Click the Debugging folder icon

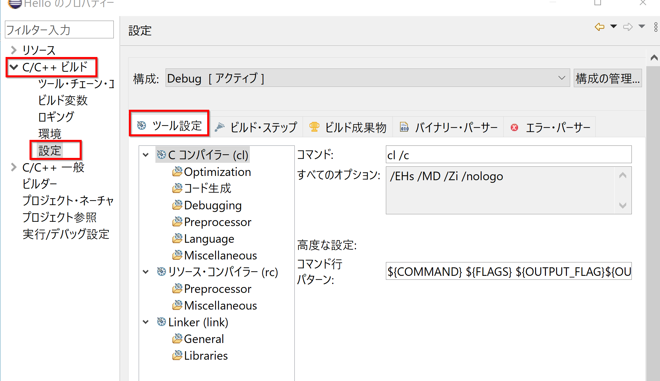[177, 205]
